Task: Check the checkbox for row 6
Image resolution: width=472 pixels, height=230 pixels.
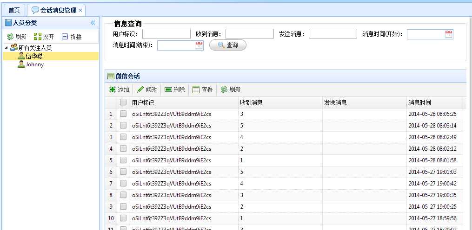Action: click(123, 172)
